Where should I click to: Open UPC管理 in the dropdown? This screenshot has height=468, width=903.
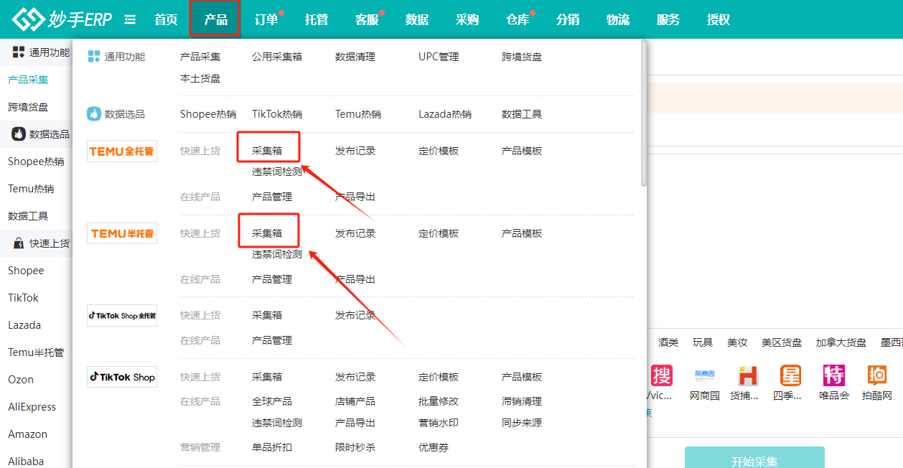click(x=439, y=57)
